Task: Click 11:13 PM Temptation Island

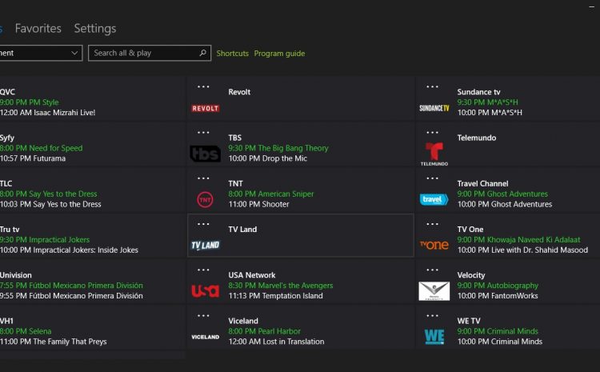Action: pyautogui.click(x=275, y=296)
